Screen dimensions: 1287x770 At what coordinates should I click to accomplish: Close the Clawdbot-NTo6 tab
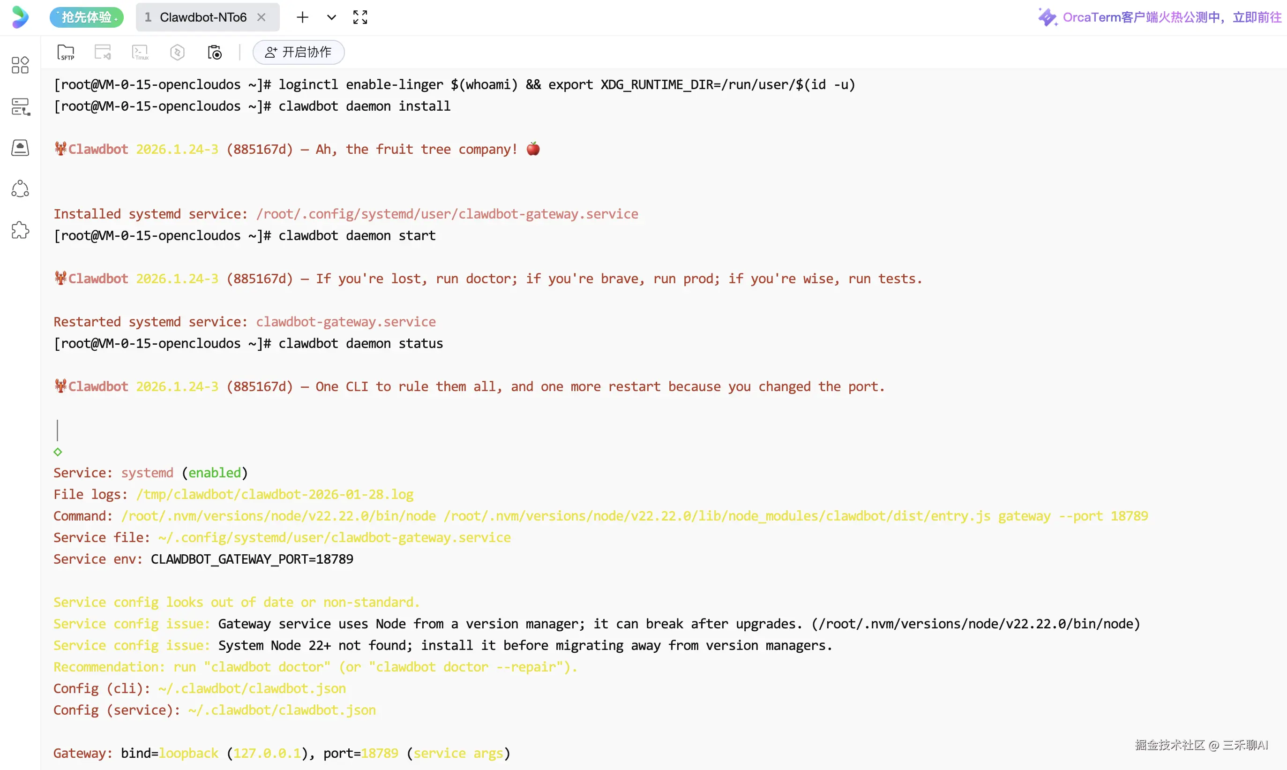pos(262,17)
